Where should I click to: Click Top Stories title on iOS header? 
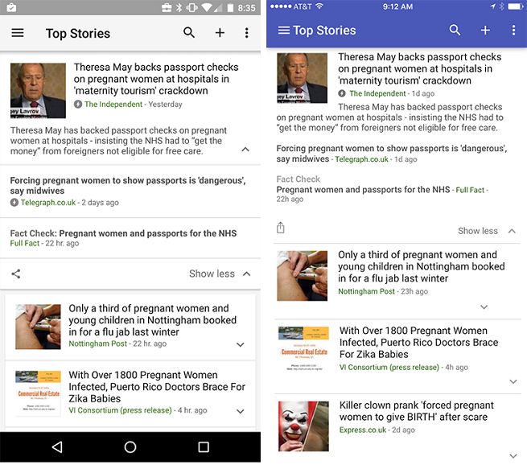pyautogui.click(x=324, y=31)
